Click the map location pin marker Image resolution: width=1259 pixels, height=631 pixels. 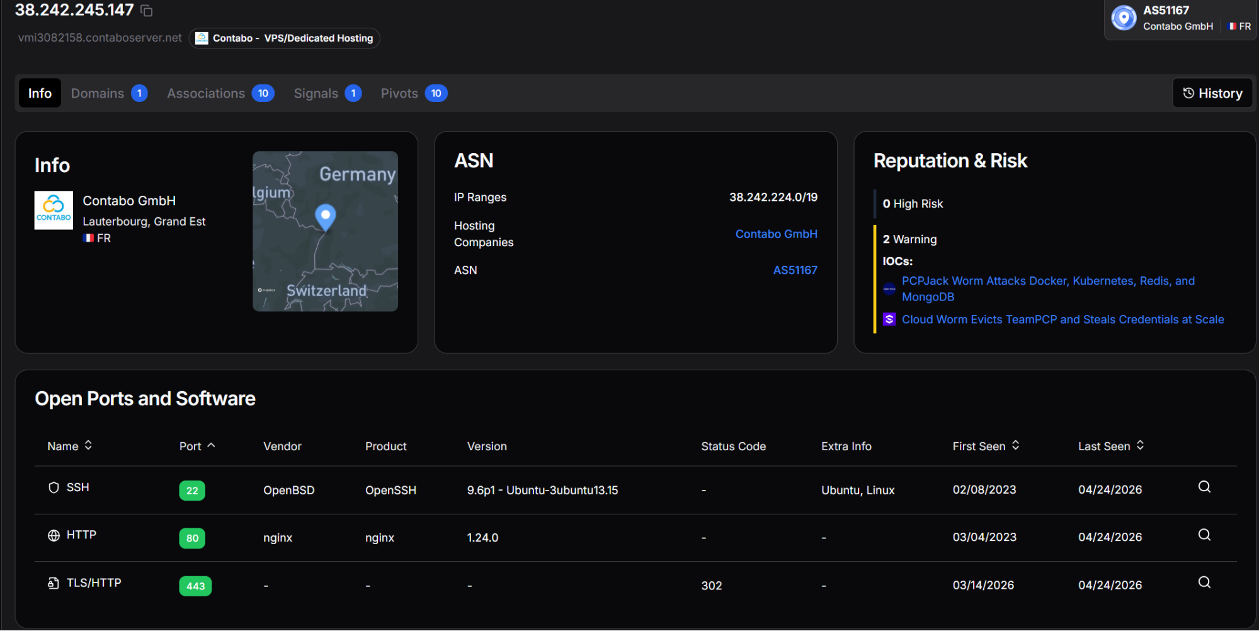[325, 217]
